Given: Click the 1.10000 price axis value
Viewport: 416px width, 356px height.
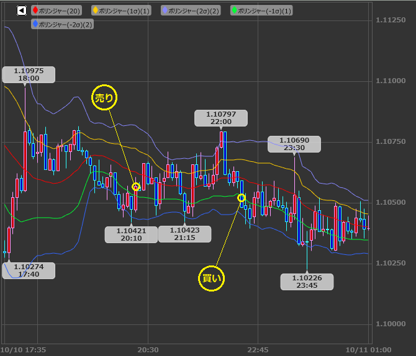Looking at the screenshot, I should 391,324.
